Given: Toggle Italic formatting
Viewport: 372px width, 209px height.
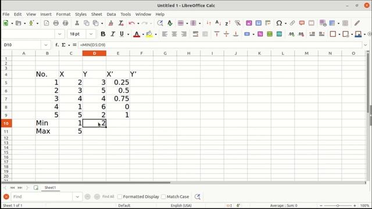Looking at the screenshot, I should tap(113, 34).
